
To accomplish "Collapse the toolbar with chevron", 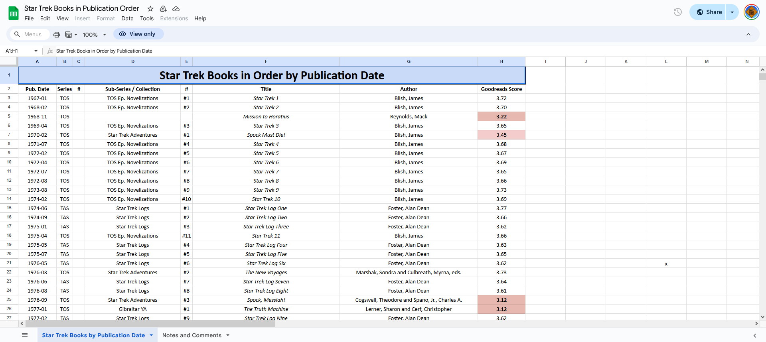I will click(x=748, y=34).
